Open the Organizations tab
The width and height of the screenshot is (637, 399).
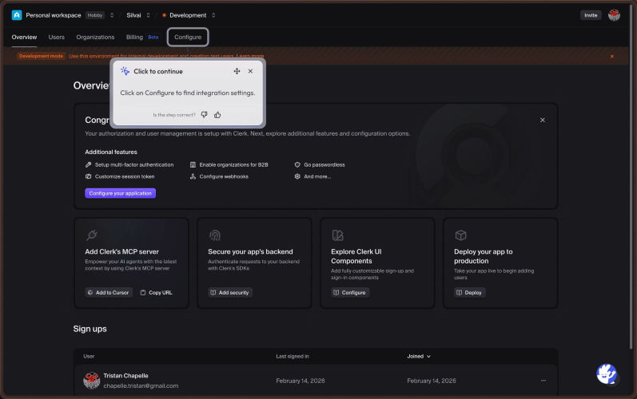[x=95, y=37]
